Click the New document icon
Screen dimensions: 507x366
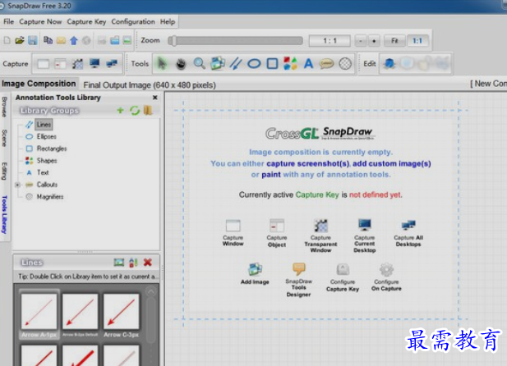(x=7, y=40)
